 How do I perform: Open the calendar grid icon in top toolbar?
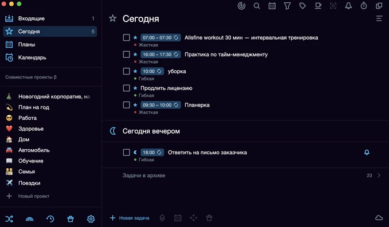[272, 6]
